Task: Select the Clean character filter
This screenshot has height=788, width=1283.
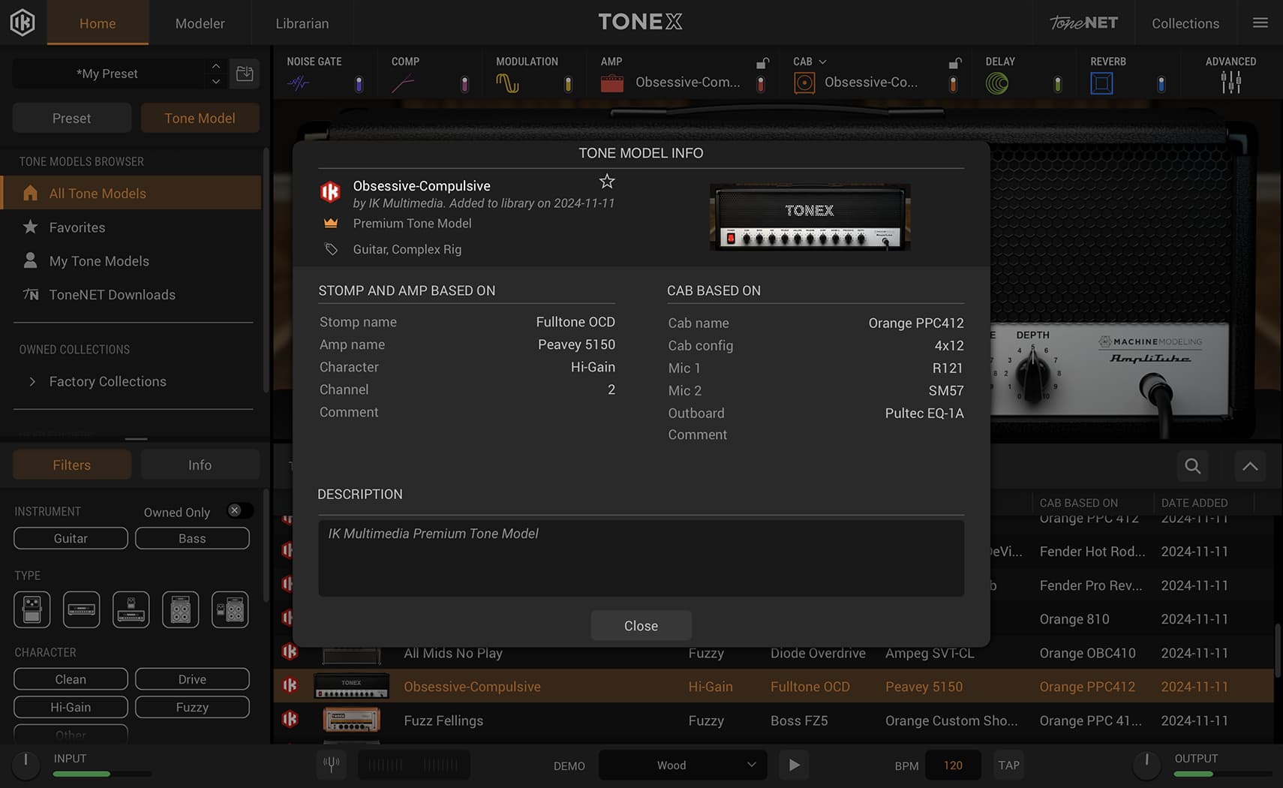Action: 70,678
